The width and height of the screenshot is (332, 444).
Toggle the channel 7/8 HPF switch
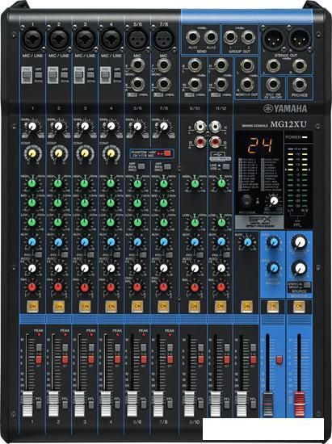167,166
